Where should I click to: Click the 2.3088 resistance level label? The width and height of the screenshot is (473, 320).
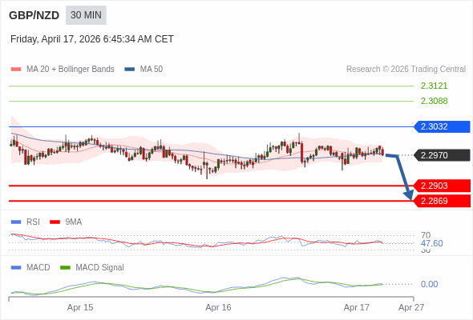pos(434,101)
